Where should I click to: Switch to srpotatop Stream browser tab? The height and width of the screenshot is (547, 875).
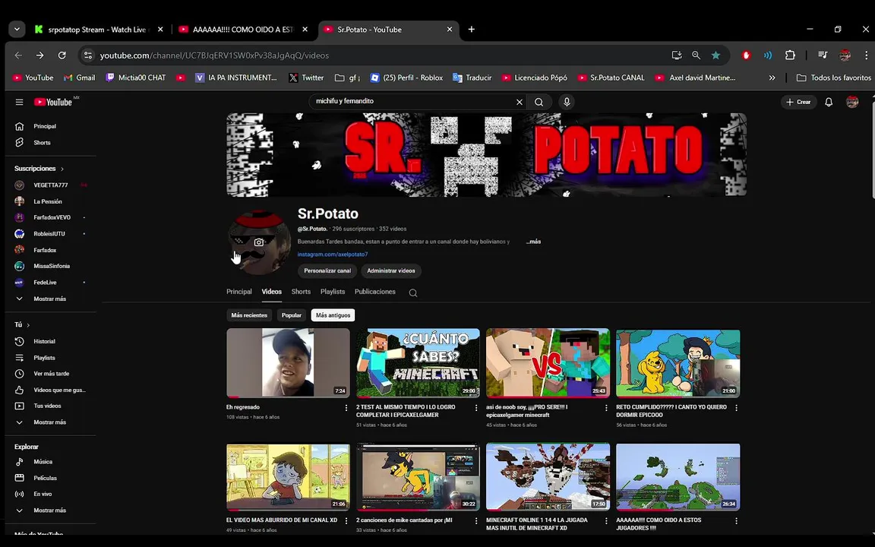pos(98,30)
